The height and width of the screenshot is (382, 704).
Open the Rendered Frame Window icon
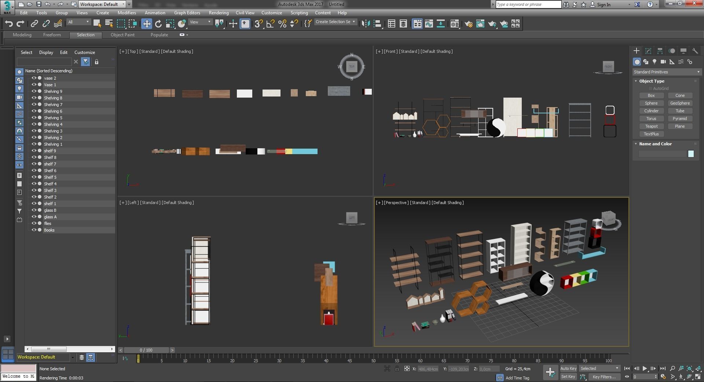click(480, 24)
